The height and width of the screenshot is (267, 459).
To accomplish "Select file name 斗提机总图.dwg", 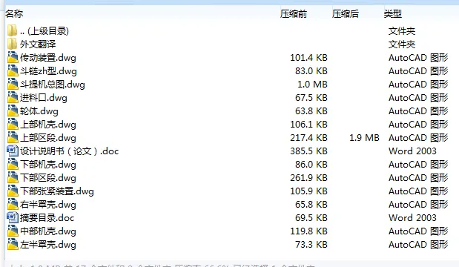I will tap(53, 85).
